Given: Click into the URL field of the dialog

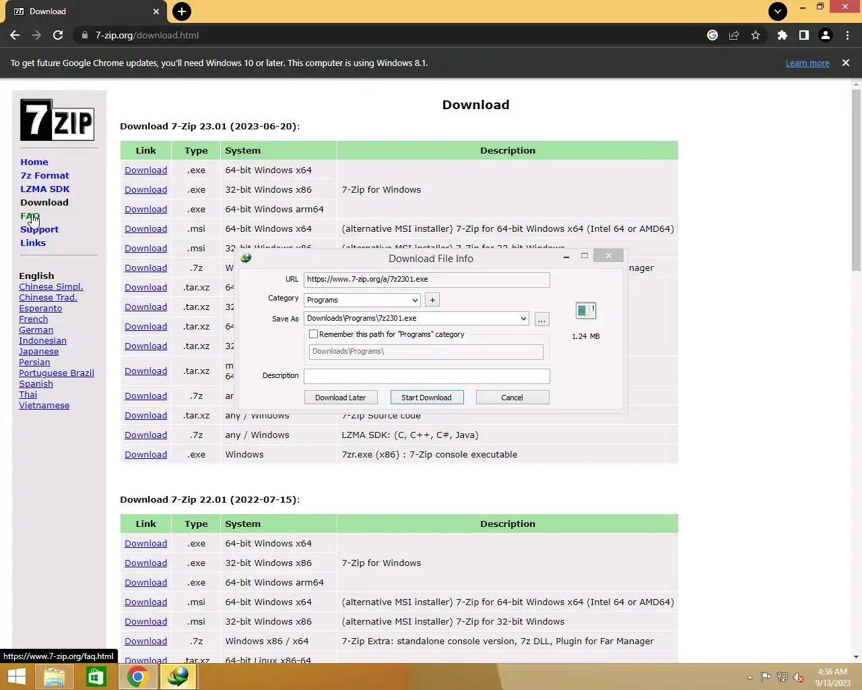Looking at the screenshot, I should tap(426, 279).
